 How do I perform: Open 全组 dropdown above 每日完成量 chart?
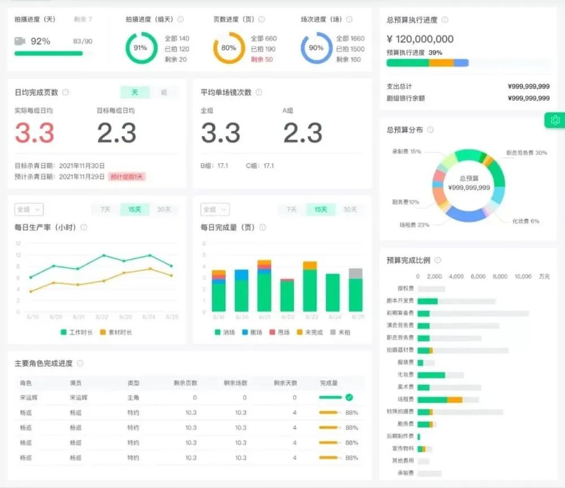pos(215,209)
